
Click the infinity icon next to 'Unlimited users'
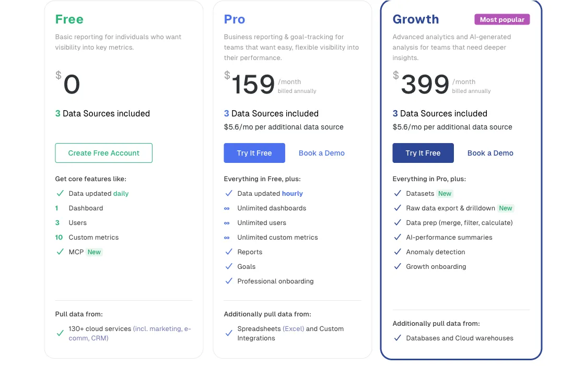pos(229,222)
